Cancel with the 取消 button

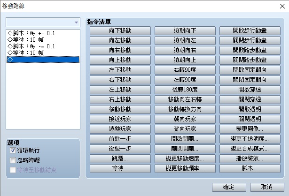coord(267,187)
